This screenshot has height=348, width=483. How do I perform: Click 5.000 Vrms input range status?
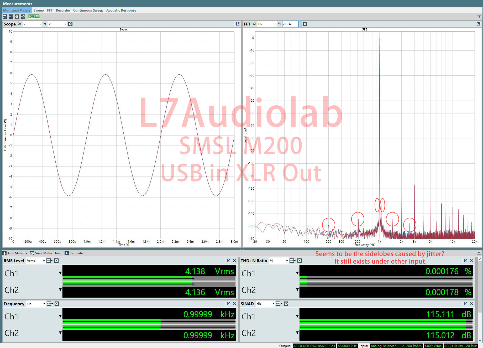click(x=433, y=346)
